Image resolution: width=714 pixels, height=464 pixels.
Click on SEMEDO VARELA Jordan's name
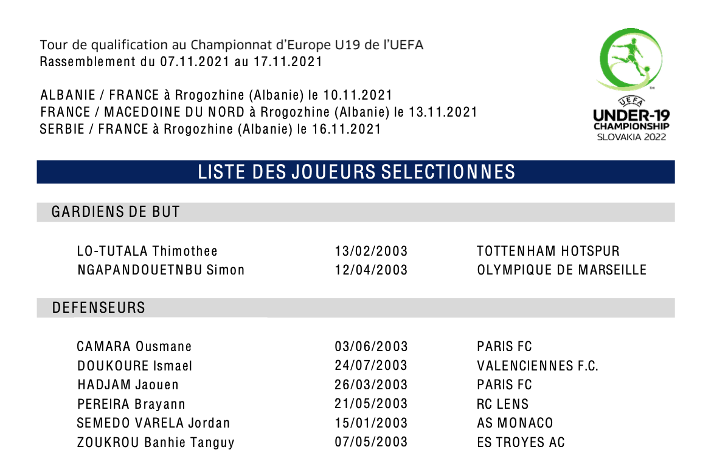(153, 423)
